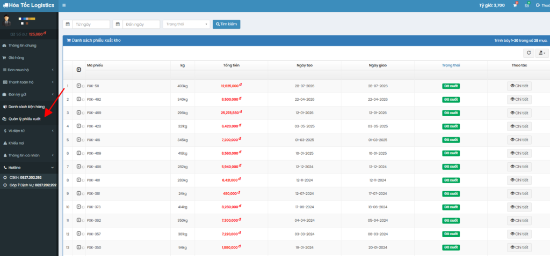Click the 24kg weight cell of PXK-381

183,193
